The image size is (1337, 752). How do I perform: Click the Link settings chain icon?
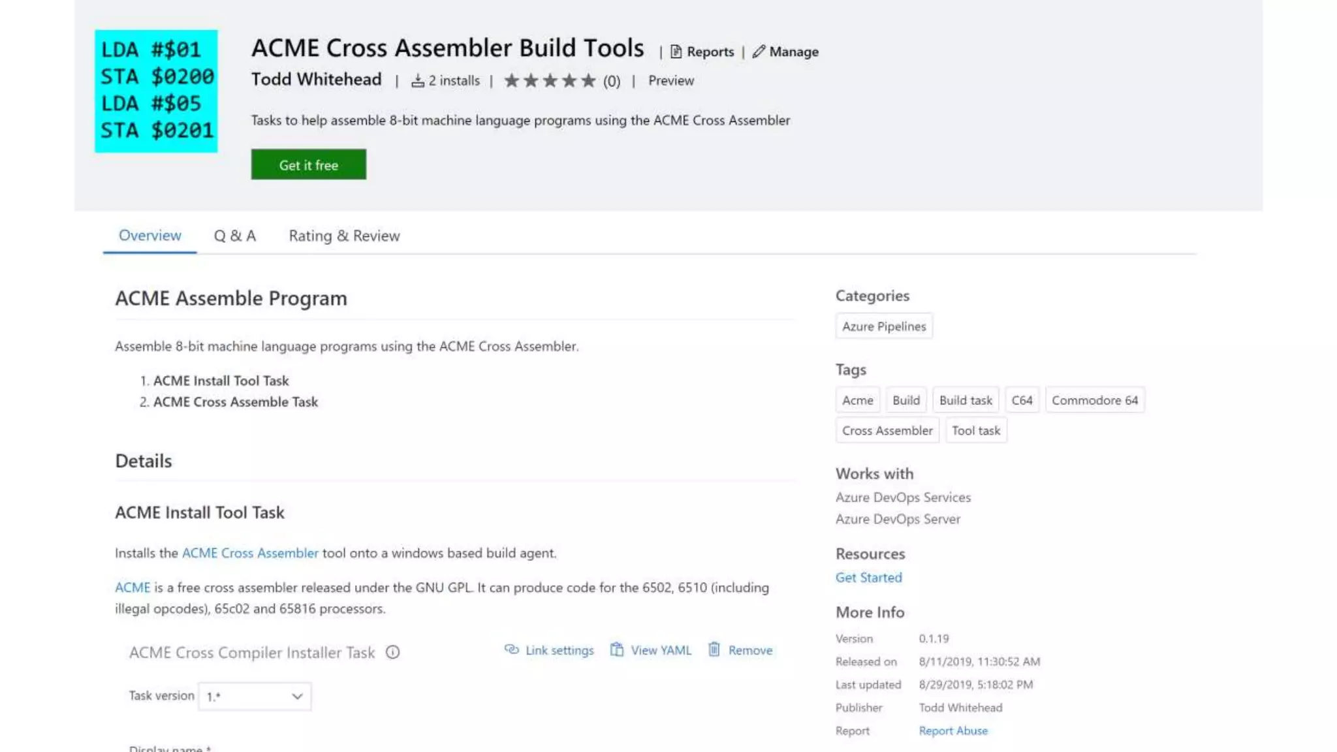pyautogui.click(x=511, y=650)
